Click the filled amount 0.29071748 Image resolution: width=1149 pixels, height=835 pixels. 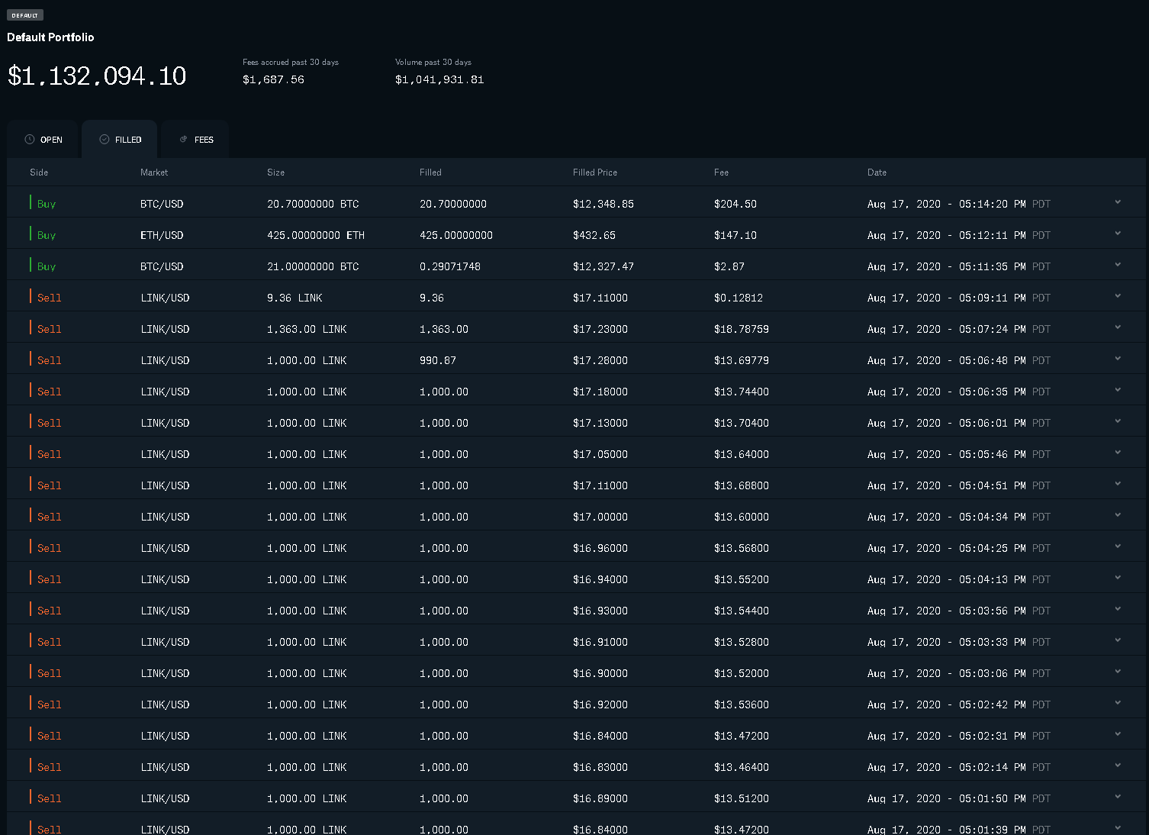[450, 266]
